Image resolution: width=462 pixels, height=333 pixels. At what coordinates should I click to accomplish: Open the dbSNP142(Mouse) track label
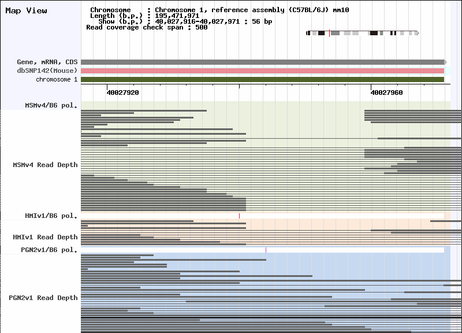point(47,71)
